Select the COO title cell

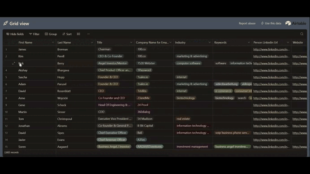tap(101, 112)
